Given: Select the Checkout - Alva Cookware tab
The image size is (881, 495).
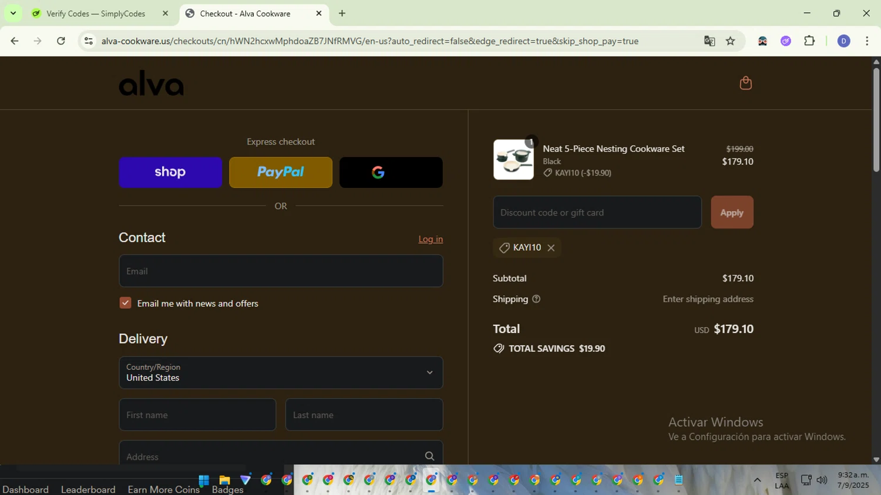Looking at the screenshot, I should click(245, 14).
